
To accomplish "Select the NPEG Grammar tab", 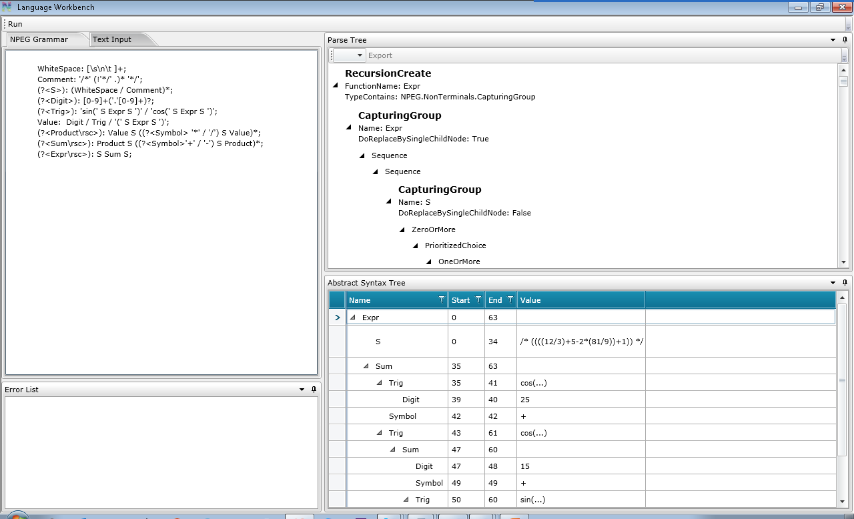I will click(x=39, y=39).
